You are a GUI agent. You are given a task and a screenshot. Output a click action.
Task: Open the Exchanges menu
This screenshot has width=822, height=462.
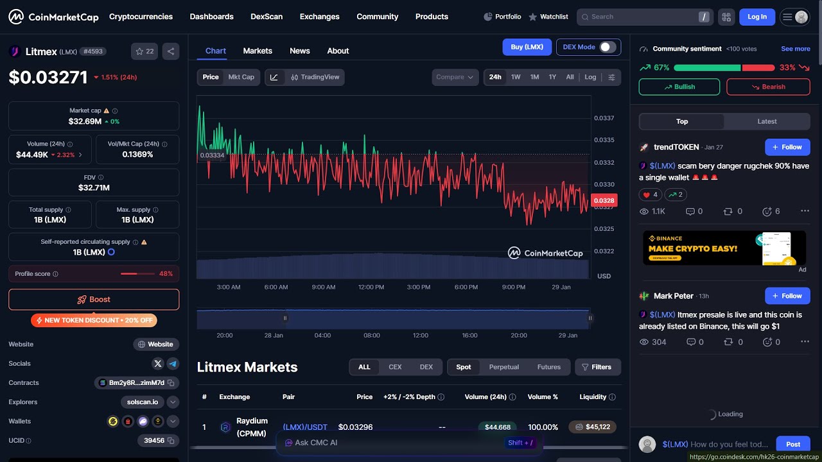click(x=319, y=17)
